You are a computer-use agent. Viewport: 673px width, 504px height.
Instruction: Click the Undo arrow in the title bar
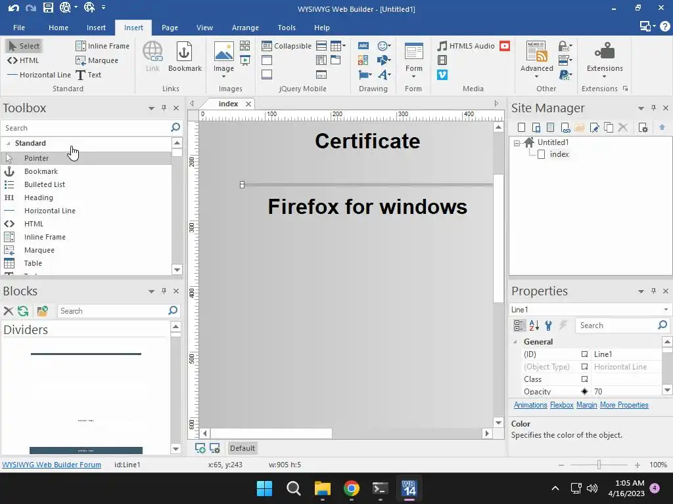[x=13, y=8]
